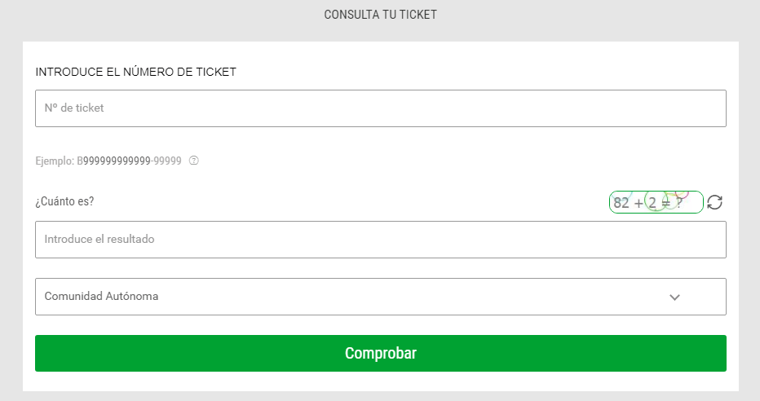Open the help icon beside Ejemplo
The image size is (760, 401).
coord(194,161)
